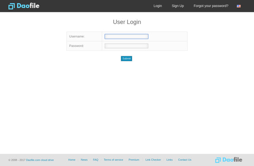Open the Forgot your password link
This screenshot has width=254, height=166.
[x=211, y=6]
